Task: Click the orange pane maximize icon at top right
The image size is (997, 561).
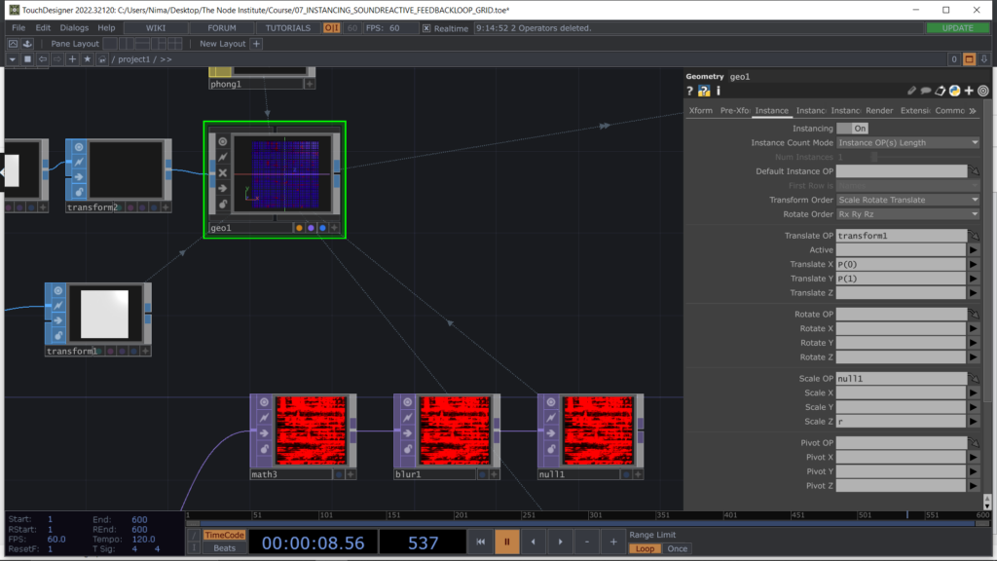Action: [969, 59]
